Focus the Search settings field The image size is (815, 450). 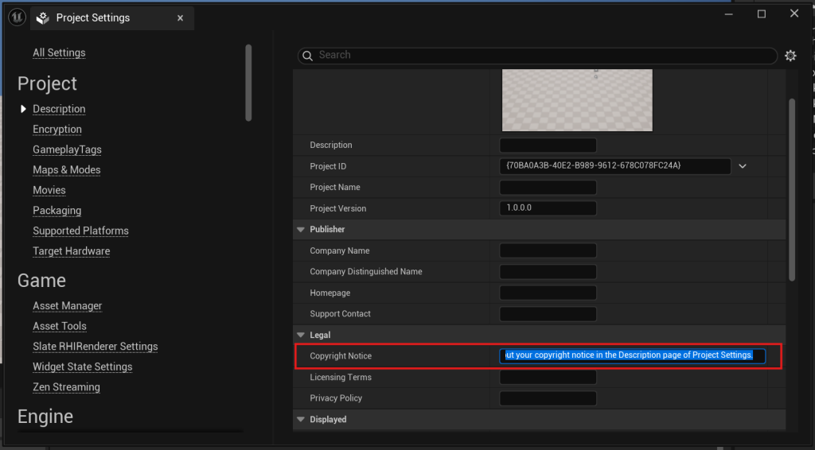(x=537, y=56)
